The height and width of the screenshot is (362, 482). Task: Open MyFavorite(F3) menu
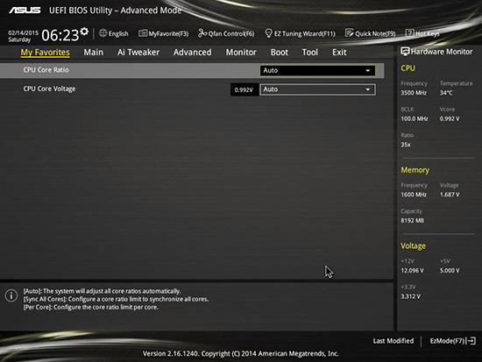(164, 33)
